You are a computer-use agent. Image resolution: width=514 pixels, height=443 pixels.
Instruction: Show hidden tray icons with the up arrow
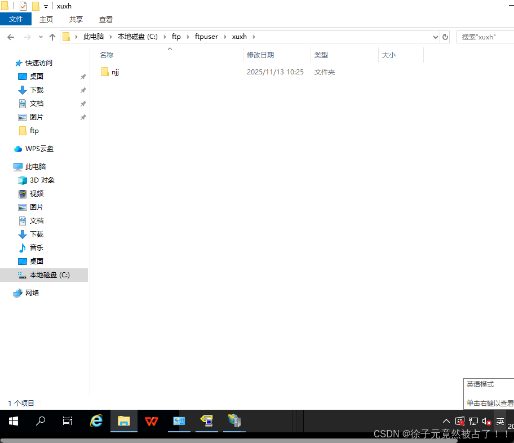(x=446, y=420)
